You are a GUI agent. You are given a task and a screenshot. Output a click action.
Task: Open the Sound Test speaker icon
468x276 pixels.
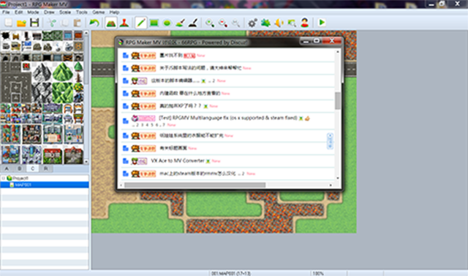[x=279, y=23]
